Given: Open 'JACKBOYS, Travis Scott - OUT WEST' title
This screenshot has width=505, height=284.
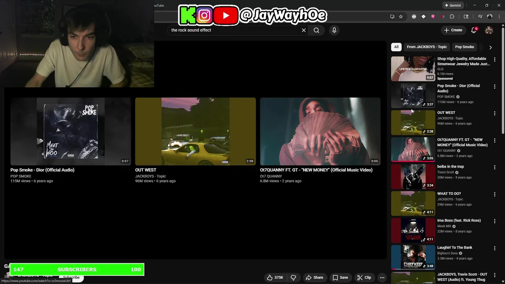Looking at the screenshot, I should pos(462,277).
